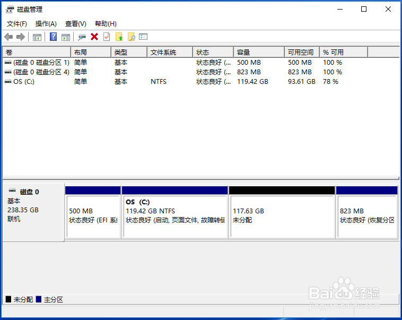Screen dimensions: 402x320
Task: Open the 查看(V) menu
Action: (x=76, y=24)
